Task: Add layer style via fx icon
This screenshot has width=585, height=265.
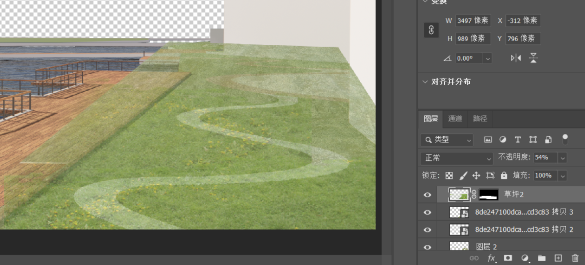Action: pyautogui.click(x=491, y=258)
